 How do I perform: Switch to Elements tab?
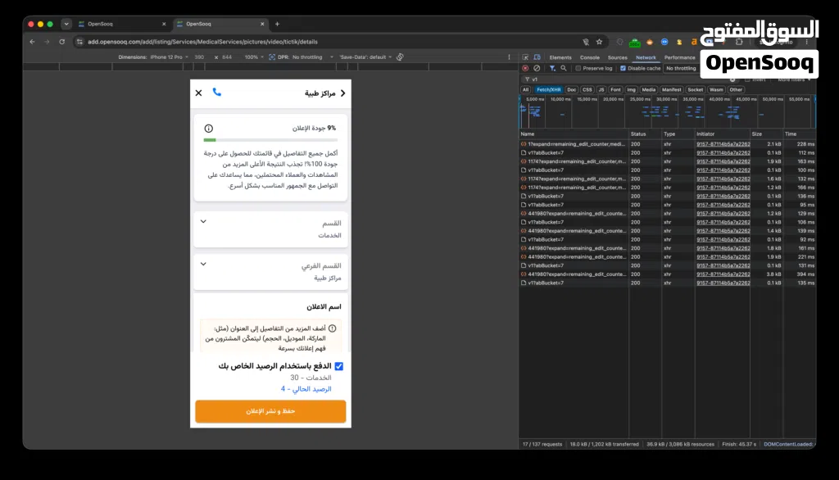560,57
